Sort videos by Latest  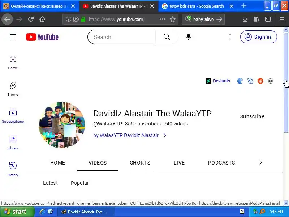pyautogui.click(x=50, y=183)
